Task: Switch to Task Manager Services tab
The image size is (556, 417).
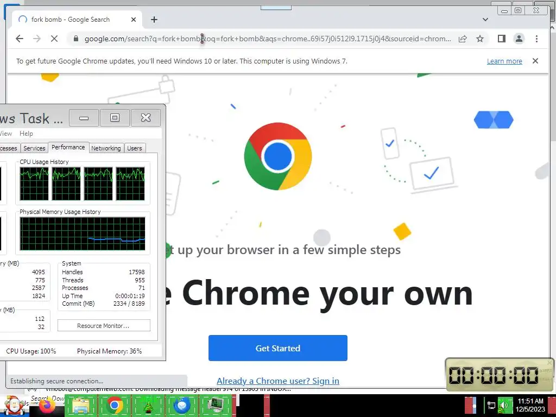Action: point(34,148)
